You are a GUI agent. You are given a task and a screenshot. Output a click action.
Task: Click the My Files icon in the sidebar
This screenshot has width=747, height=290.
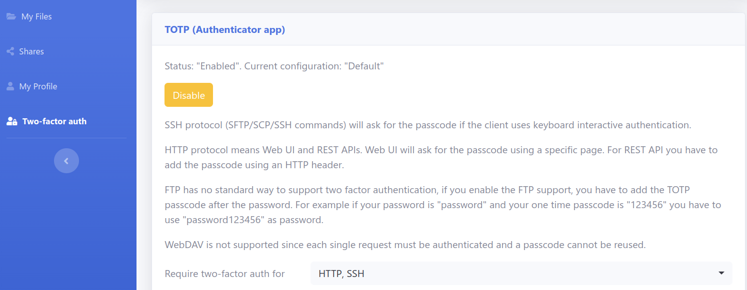9,16
